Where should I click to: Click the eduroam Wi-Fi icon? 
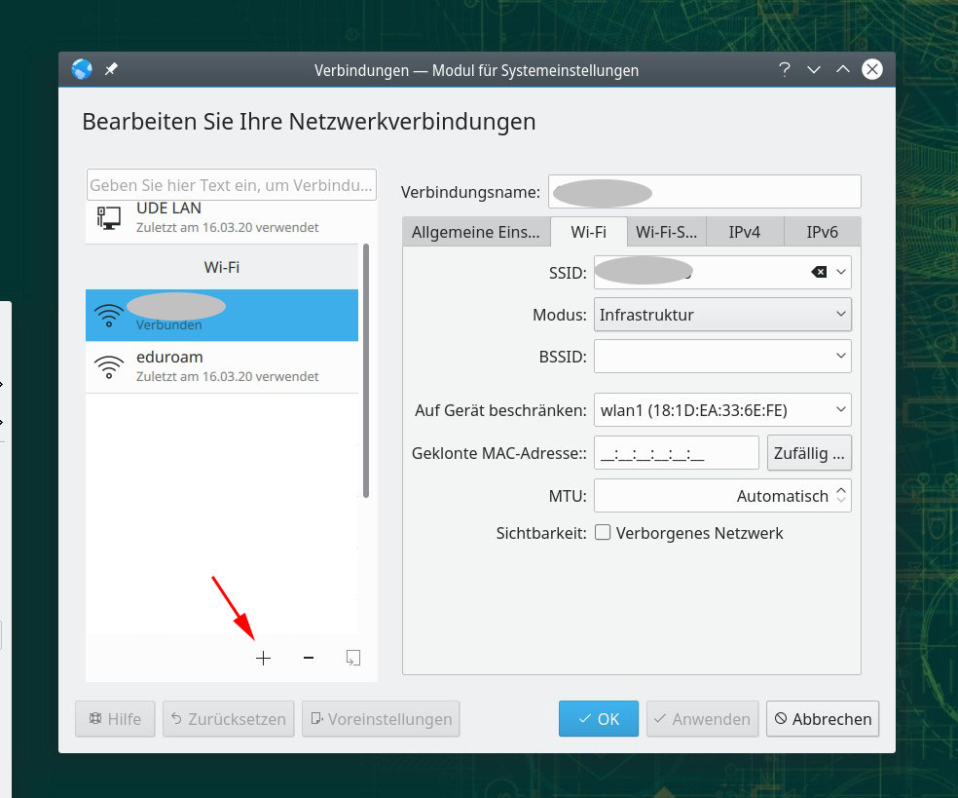click(x=108, y=366)
